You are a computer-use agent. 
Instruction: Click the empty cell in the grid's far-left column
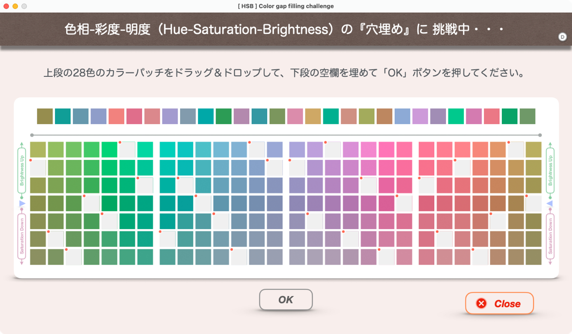click(x=38, y=168)
